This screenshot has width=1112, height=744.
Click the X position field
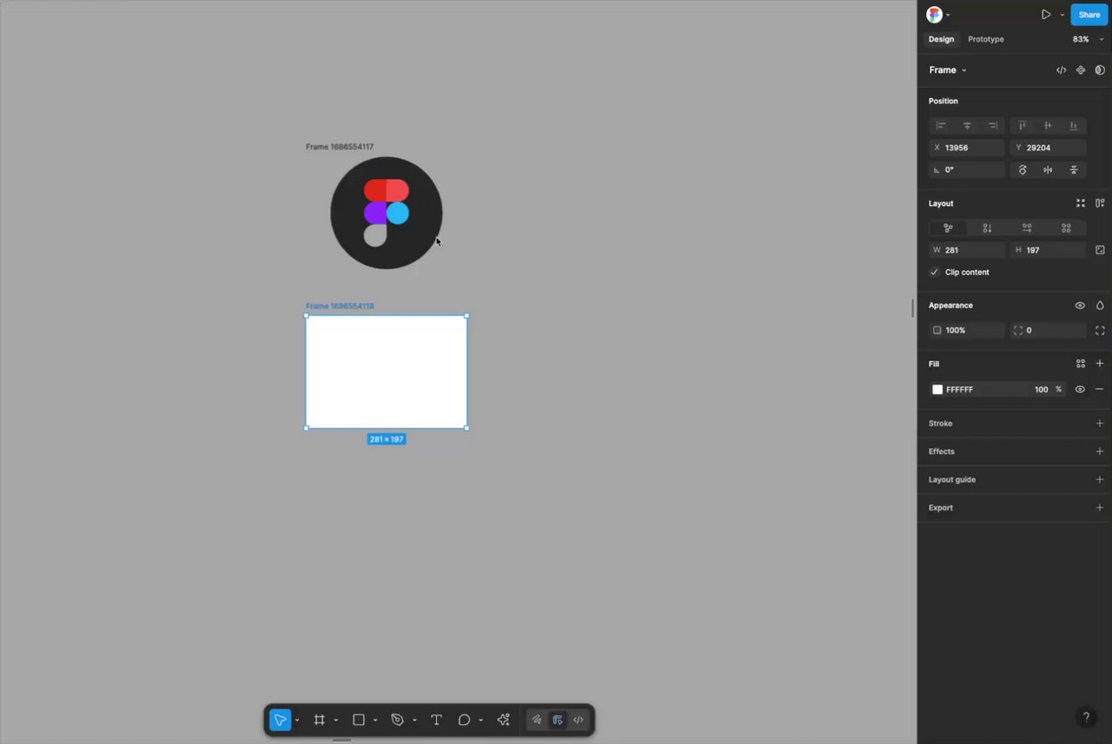click(x=967, y=148)
